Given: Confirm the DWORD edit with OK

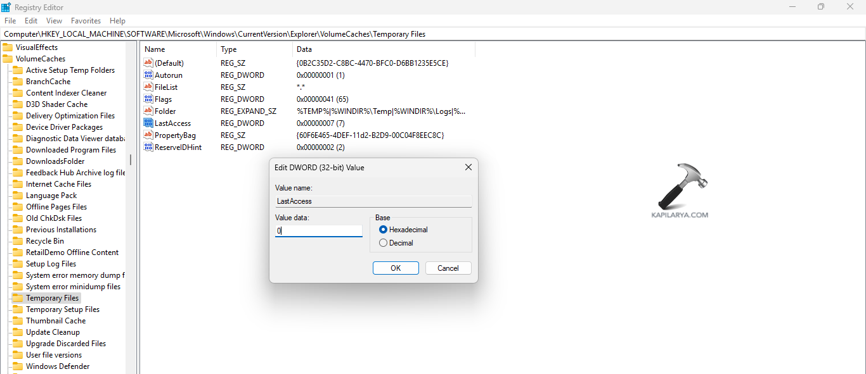Looking at the screenshot, I should 396,268.
